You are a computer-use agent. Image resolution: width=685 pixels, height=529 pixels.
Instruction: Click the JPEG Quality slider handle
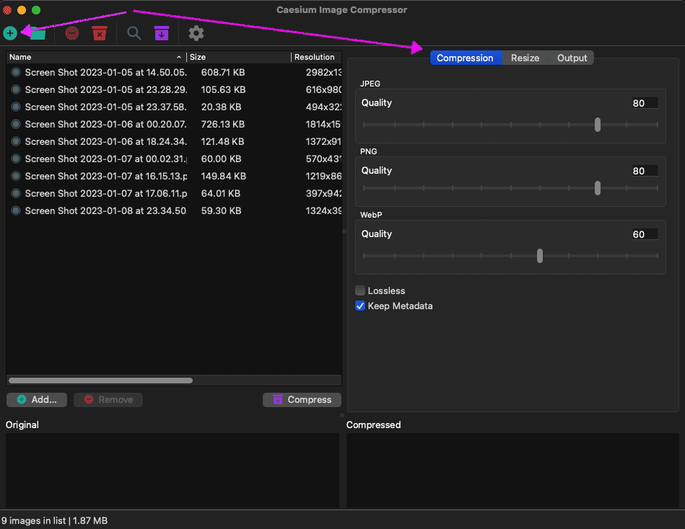click(x=598, y=125)
